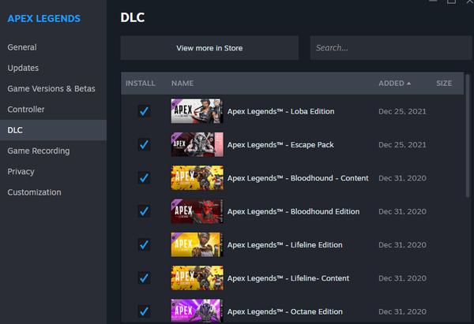
Task: Open the Game Recording tab
Action: (39, 151)
